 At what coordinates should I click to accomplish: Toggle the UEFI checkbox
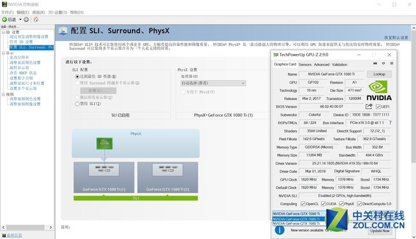pos(378,107)
